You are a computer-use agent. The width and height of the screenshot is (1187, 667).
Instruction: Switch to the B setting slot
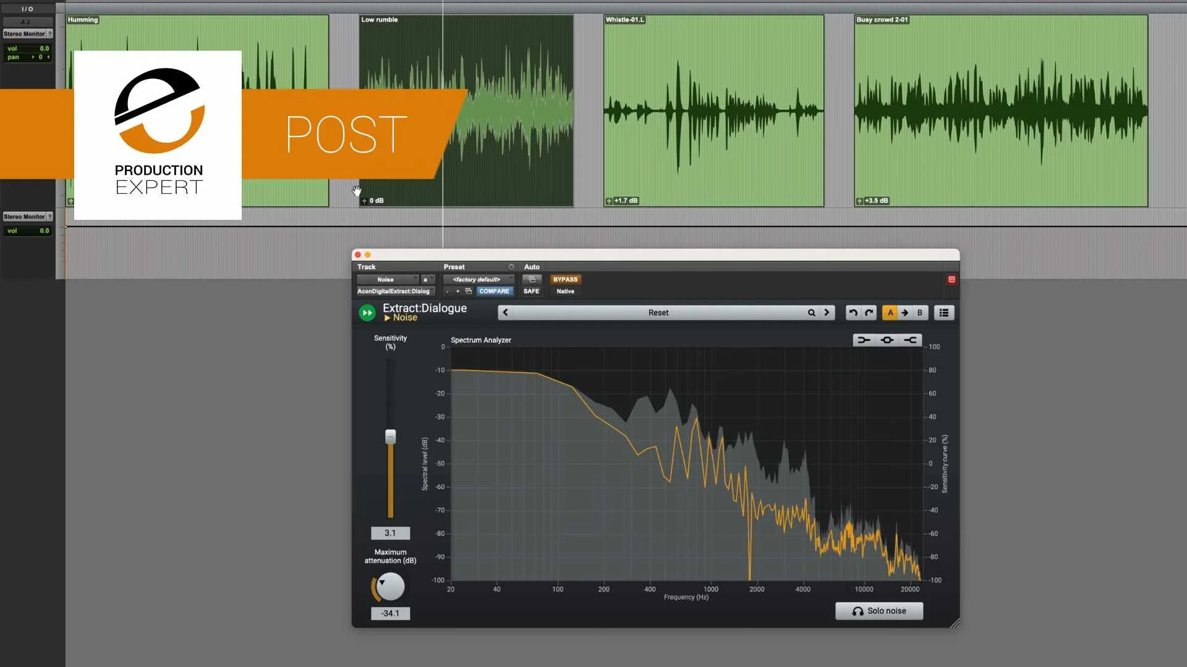point(920,313)
